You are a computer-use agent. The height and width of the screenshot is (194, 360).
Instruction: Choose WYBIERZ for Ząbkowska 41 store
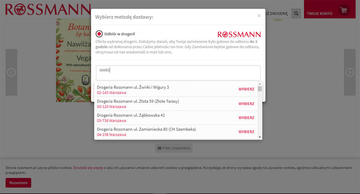[x=246, y=118]
